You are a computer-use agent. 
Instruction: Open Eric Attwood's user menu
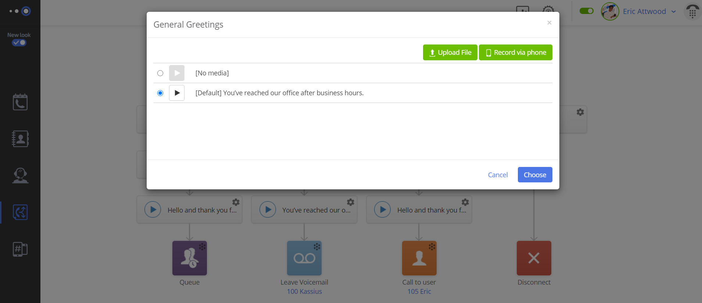point(649,11)
